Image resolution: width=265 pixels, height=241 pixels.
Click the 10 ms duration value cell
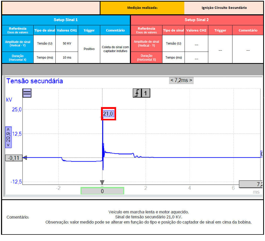[67, 58]
